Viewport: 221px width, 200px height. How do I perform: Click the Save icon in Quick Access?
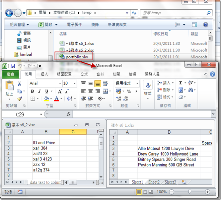[13, 66]
